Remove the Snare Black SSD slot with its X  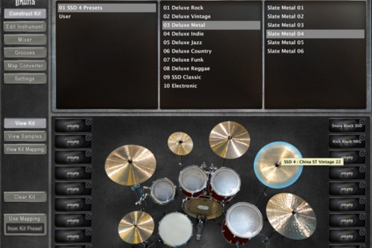tap(362, 122)
